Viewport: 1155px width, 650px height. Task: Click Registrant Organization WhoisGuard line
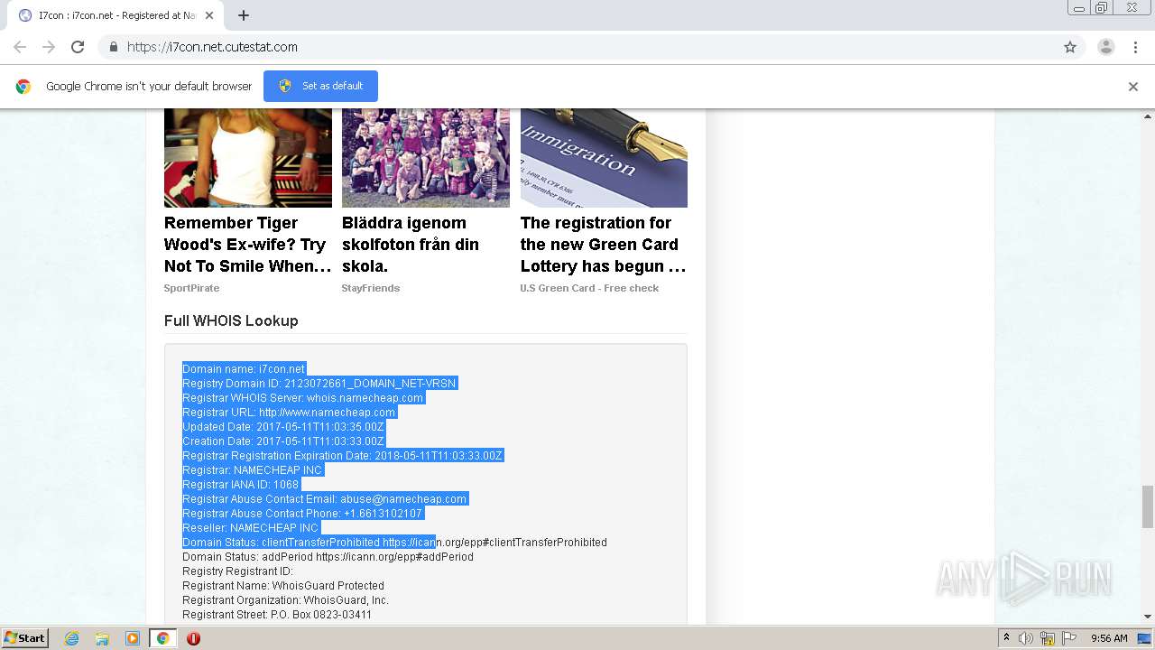point(285,599)
